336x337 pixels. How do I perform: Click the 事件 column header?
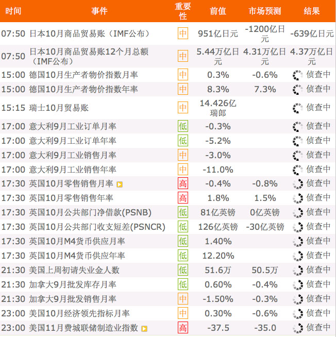99,11
